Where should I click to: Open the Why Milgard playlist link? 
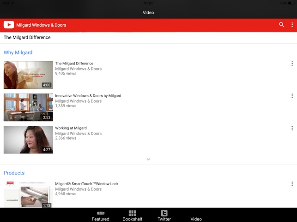click(18, 53)
